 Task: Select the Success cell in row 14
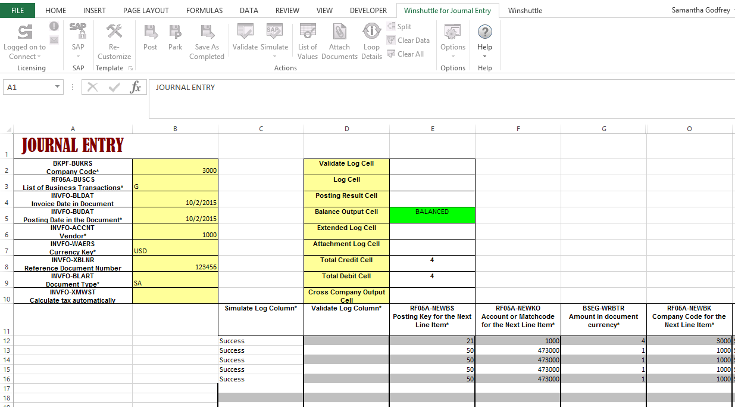(x=261, y=360)
